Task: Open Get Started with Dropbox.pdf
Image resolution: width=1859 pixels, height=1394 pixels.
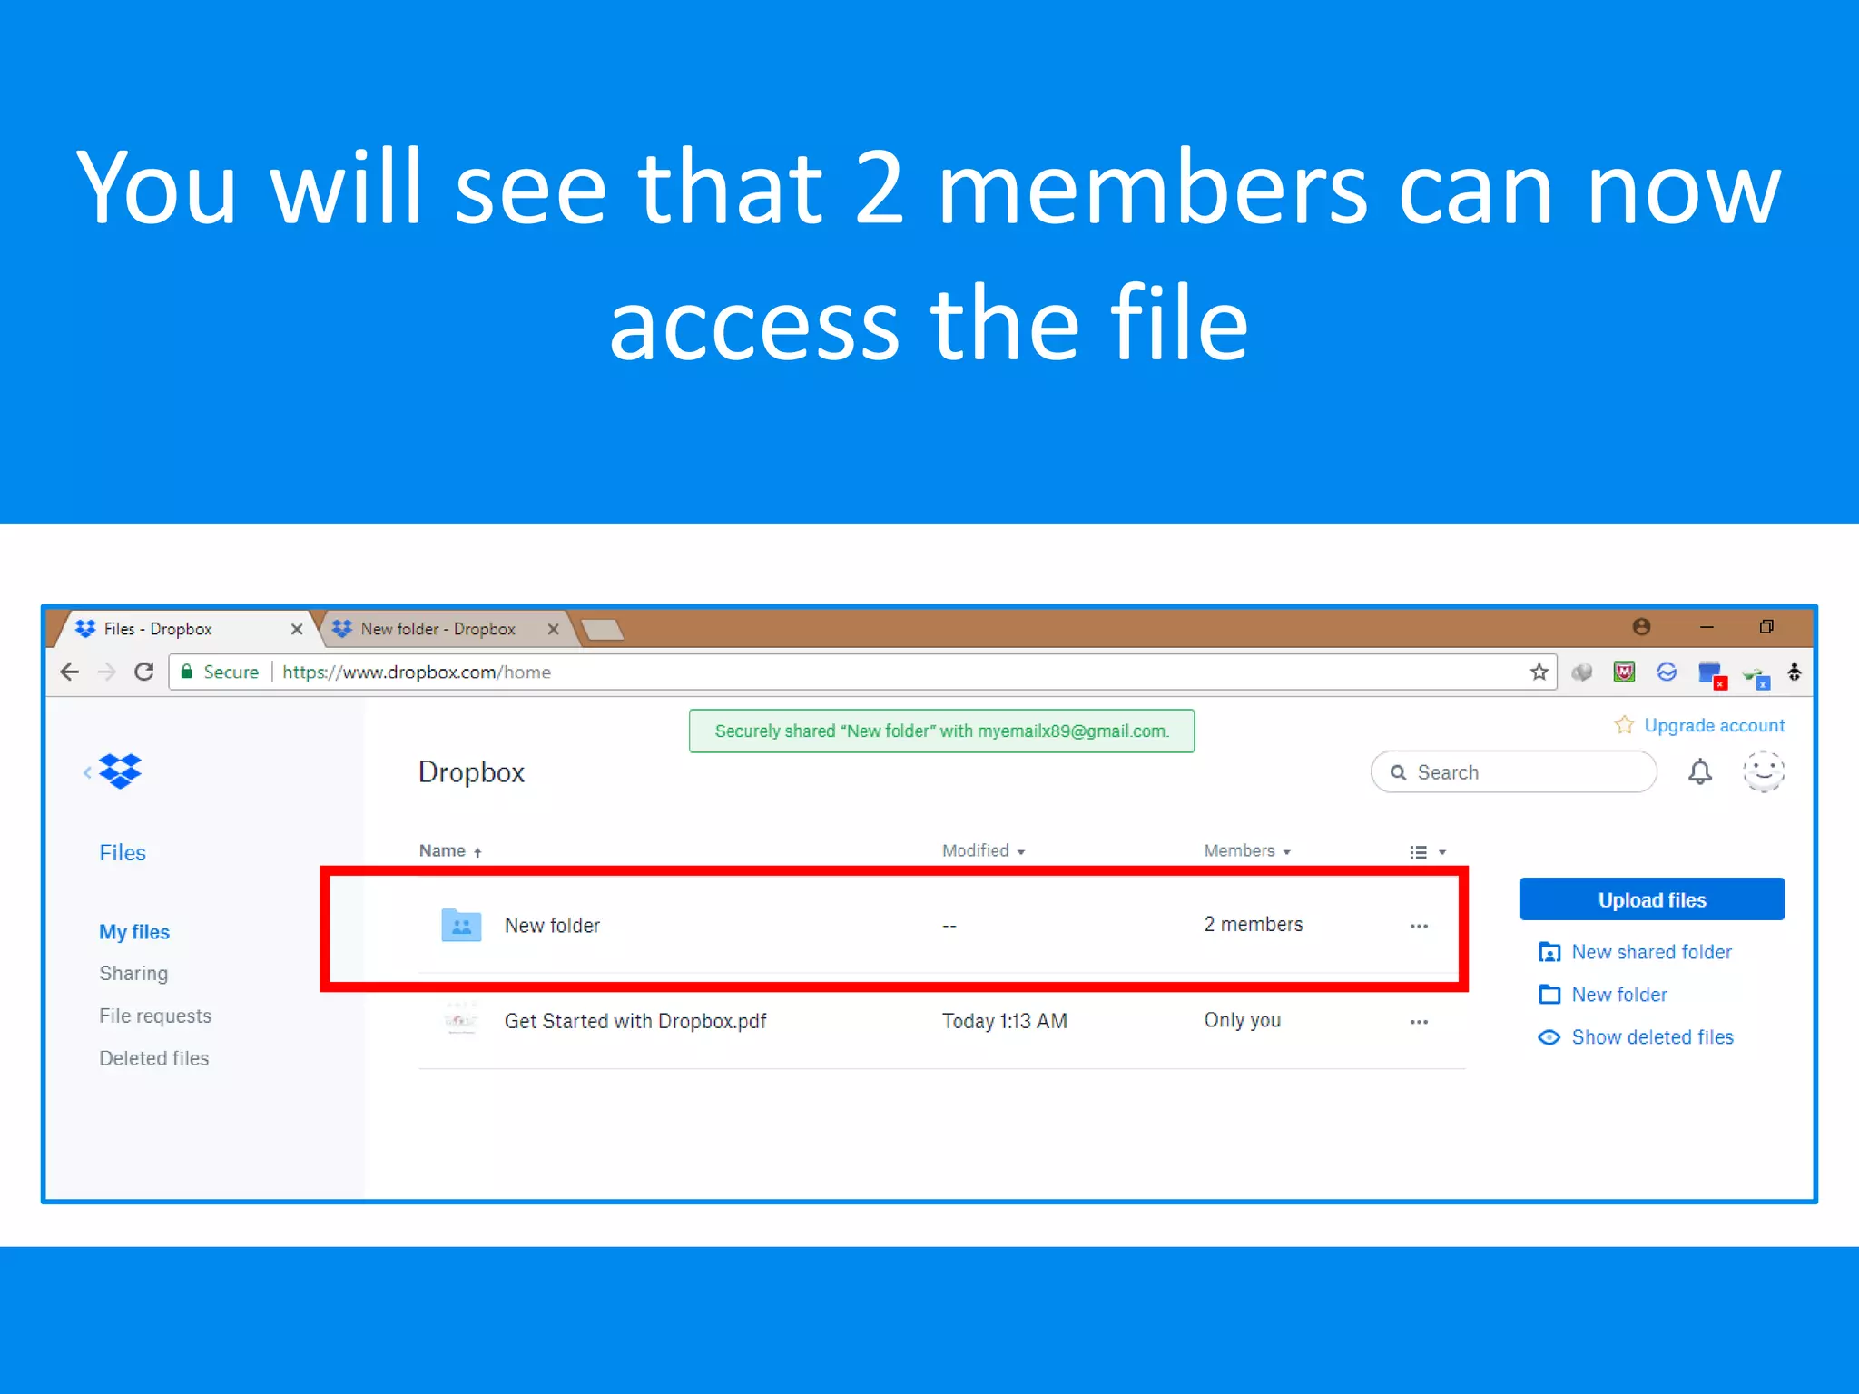Action: (635, 1021)
